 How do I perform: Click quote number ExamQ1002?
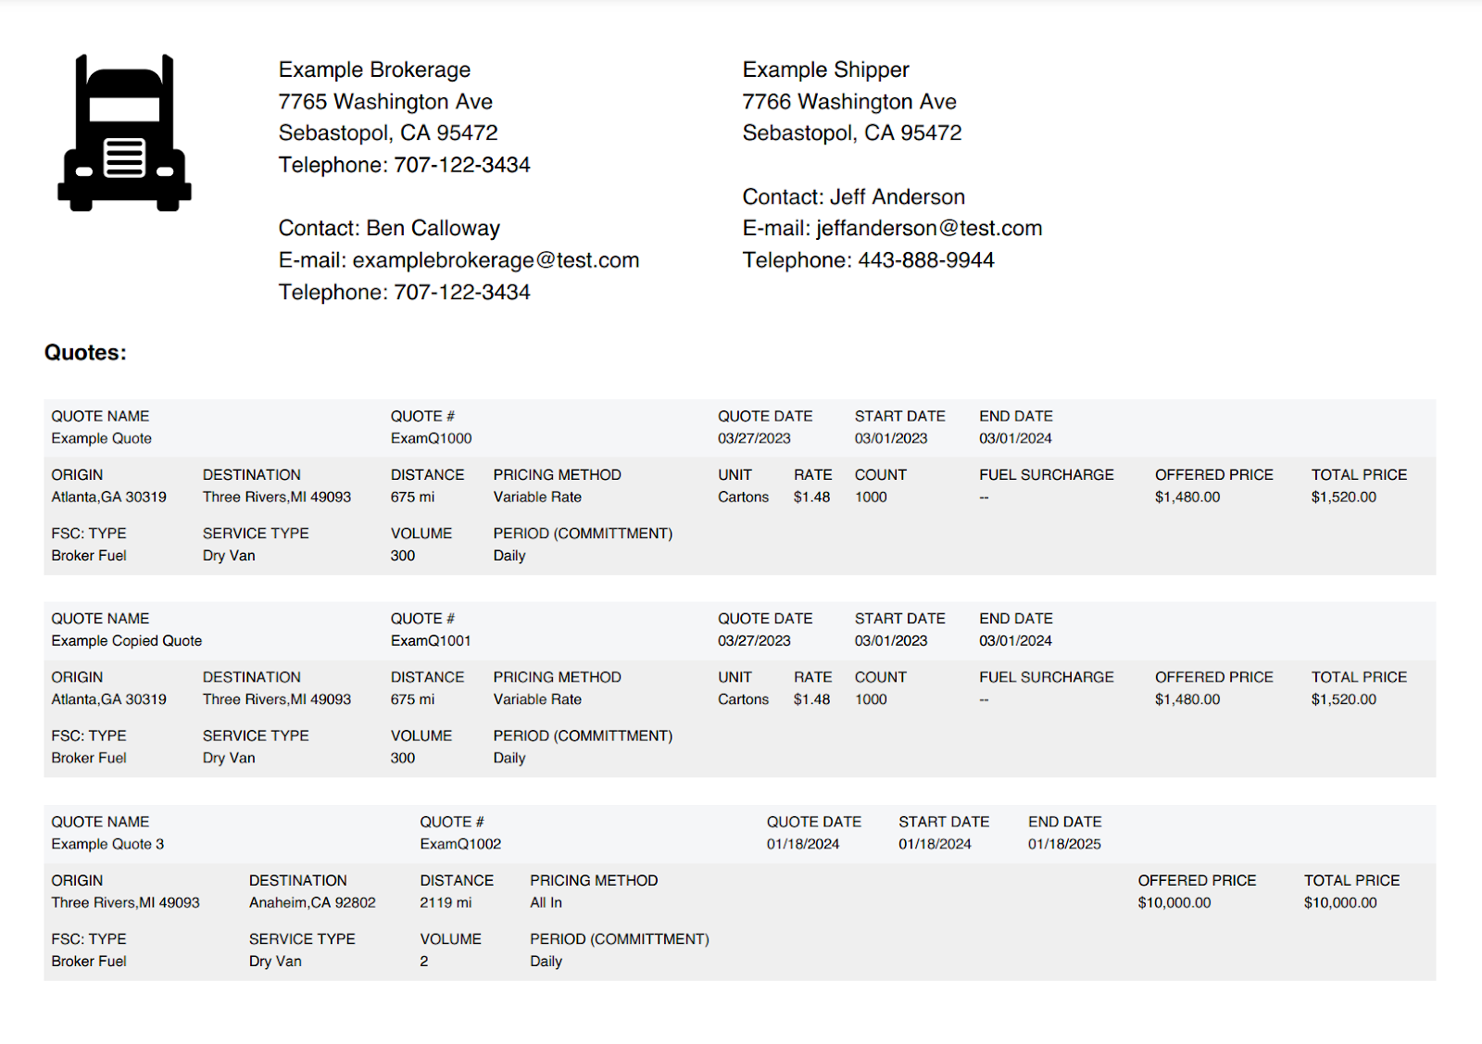point(460,844)
